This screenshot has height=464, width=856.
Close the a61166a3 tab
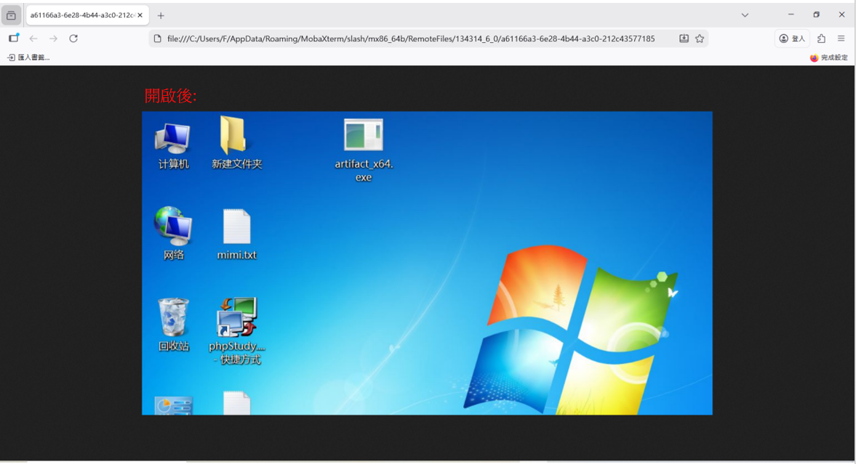140,15
